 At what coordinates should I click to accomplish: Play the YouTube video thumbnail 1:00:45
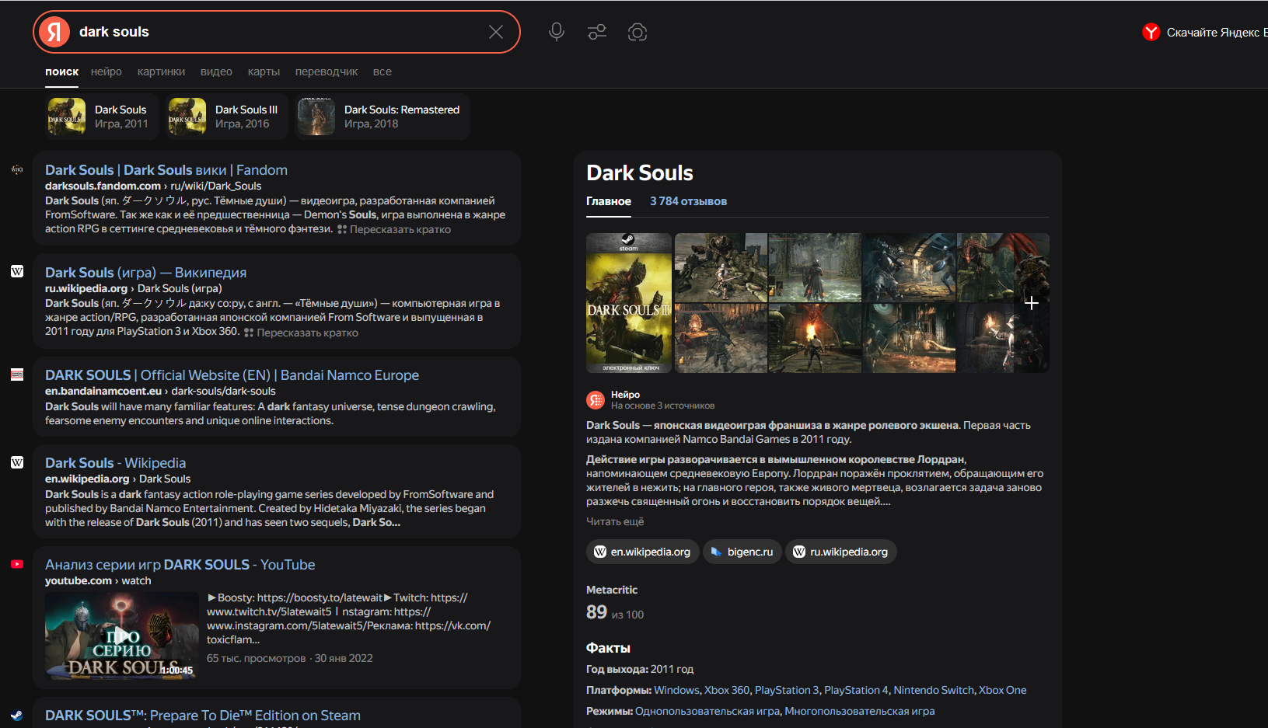point(121,636)
